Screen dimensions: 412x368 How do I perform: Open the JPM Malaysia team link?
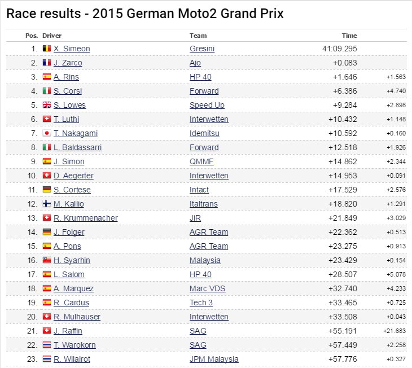click(214, 360)
